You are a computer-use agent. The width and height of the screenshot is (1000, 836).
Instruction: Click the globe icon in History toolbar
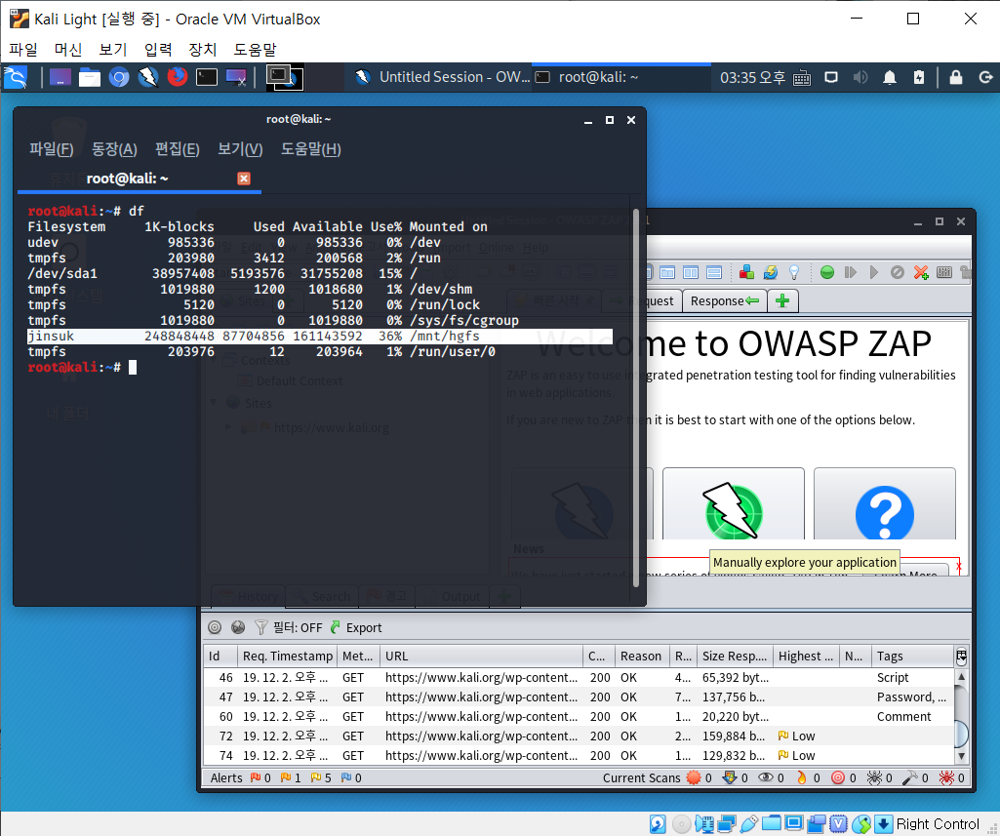238,627
